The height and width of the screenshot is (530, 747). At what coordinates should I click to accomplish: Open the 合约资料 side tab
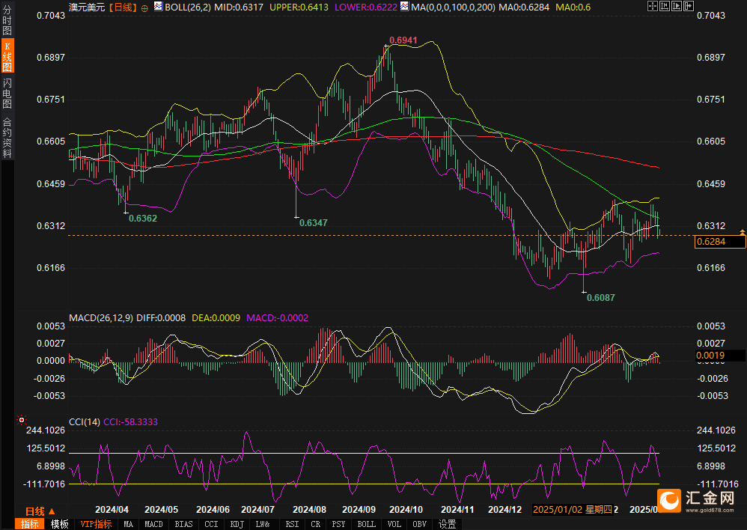click(7, 137)
